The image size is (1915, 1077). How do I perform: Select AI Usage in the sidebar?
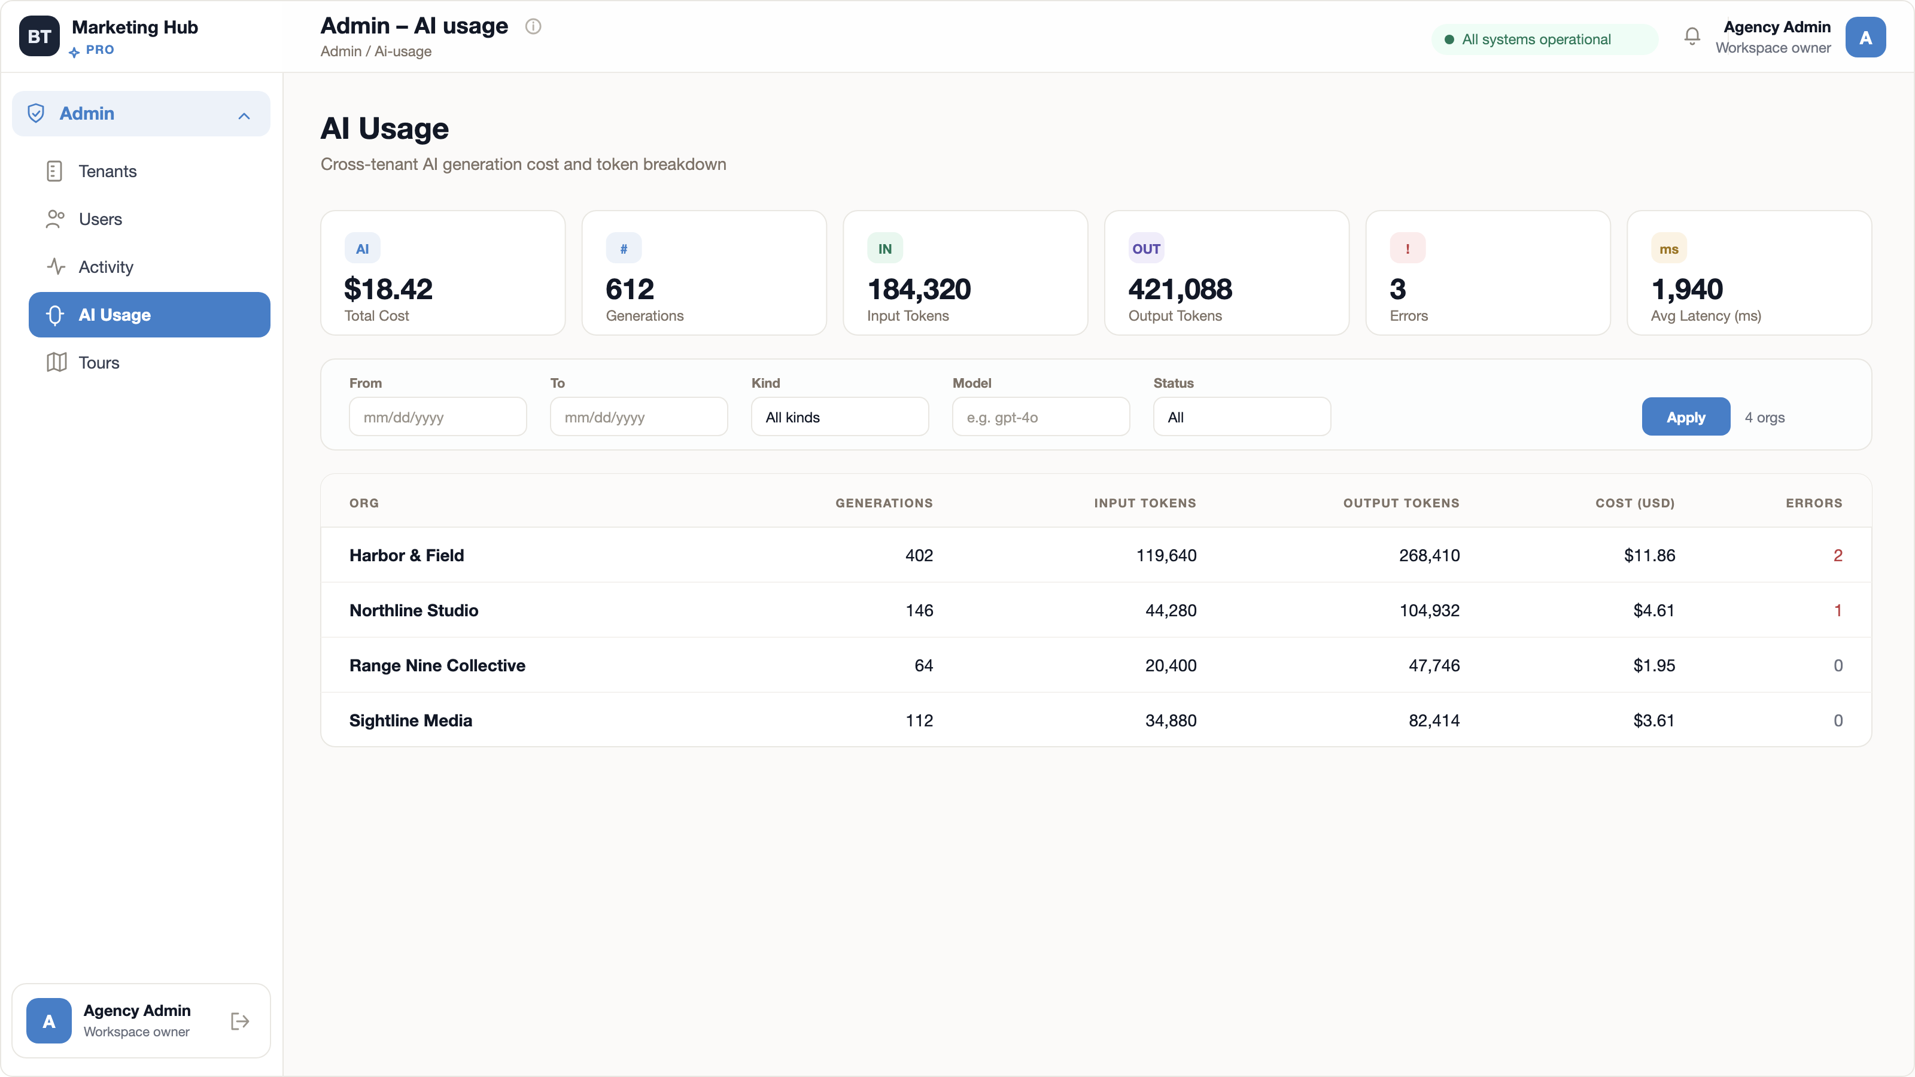(x=150, y=314)
